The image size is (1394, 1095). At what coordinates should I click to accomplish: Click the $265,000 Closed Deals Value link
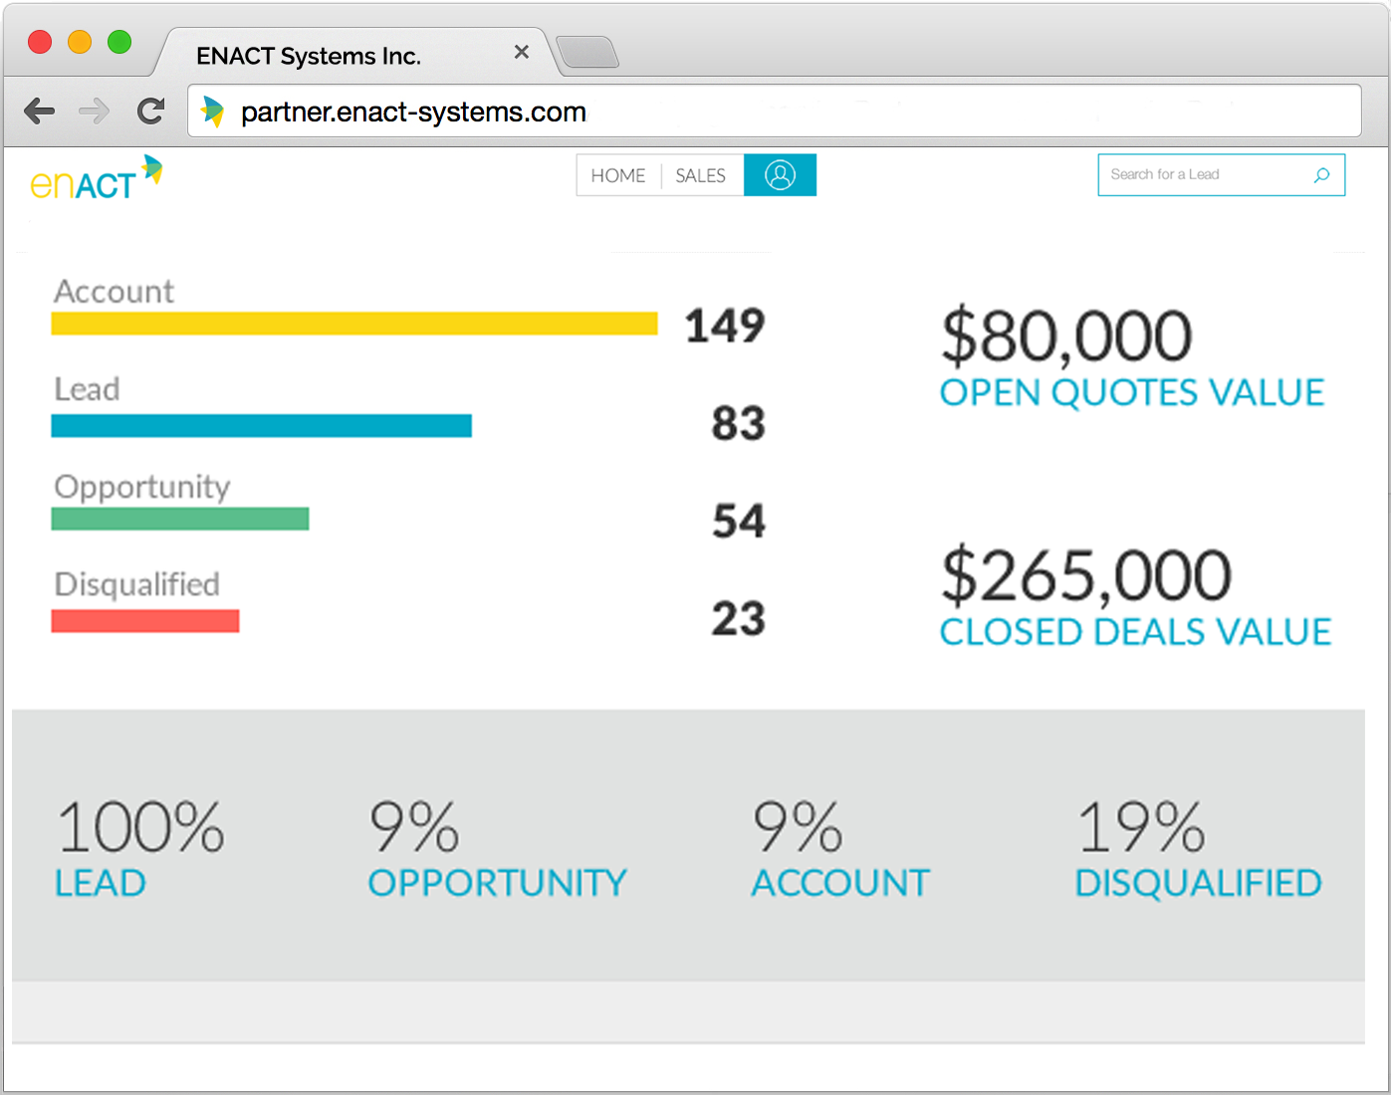(x=1135, y=597)
